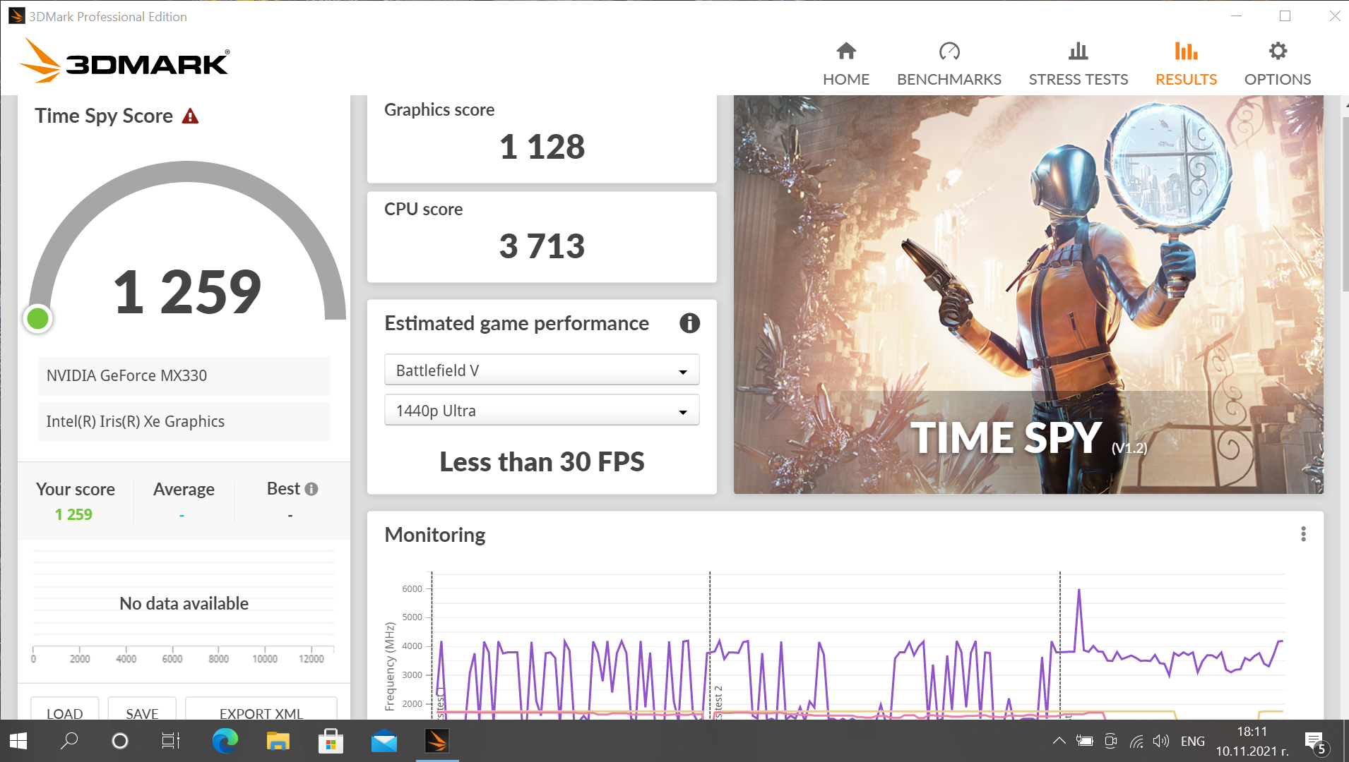This screenshot has width=1349, height=762.
Task: Open Mail app from taskbar
Action: tap(384, 741)
